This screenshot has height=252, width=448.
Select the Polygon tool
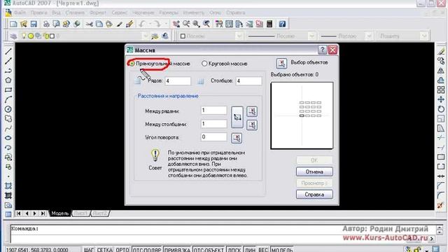(8, 80)
